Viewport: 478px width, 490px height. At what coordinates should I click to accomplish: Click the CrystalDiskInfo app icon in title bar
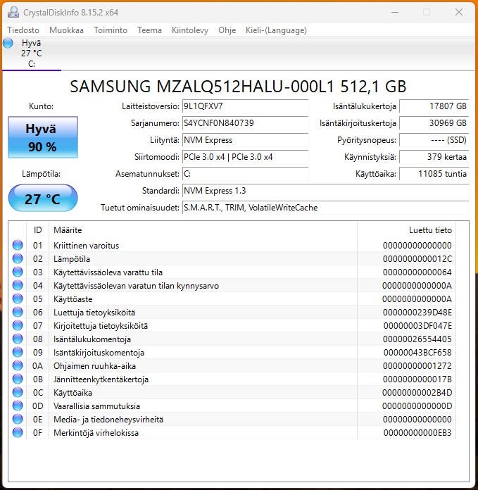pyautogui.click(x=13, y=12)
